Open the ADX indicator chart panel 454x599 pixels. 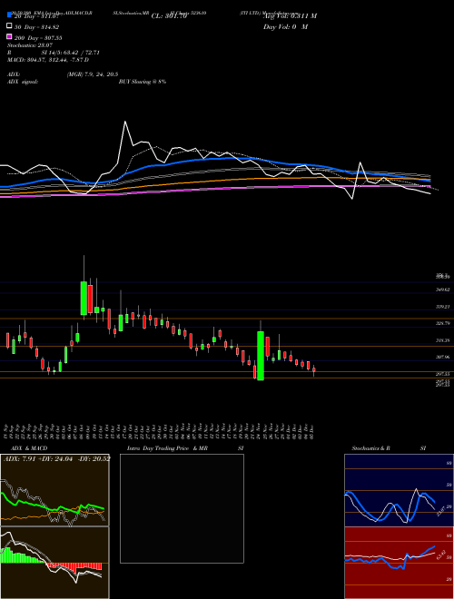(x=54, y=490)
